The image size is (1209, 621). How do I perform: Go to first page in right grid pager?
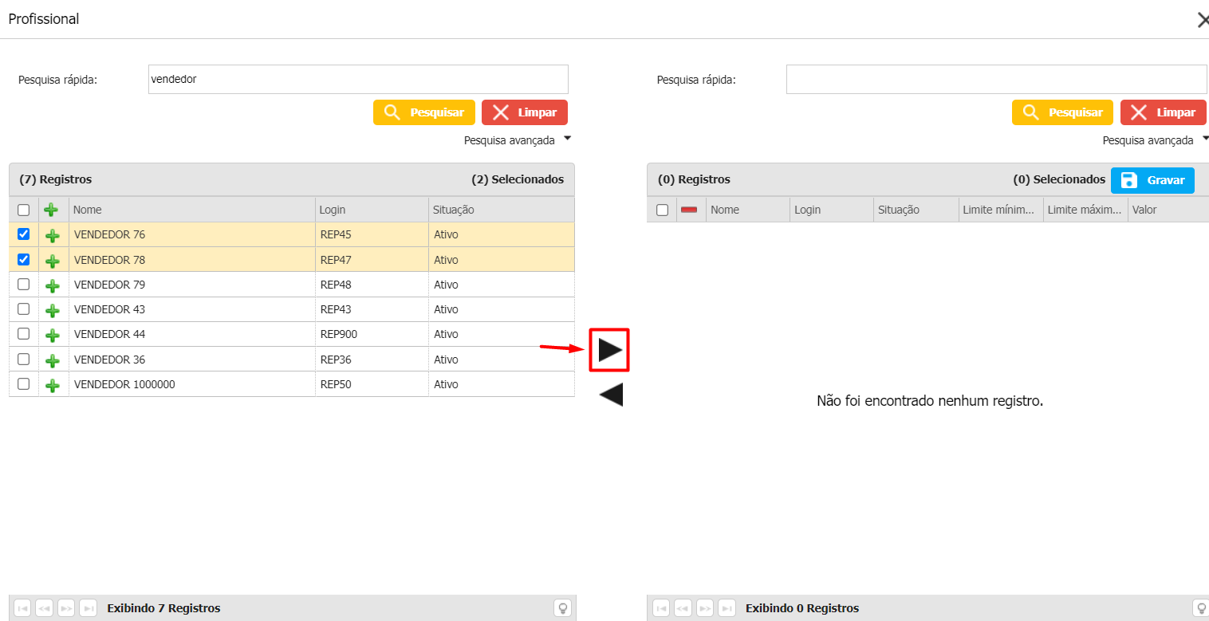click(661, 608)
